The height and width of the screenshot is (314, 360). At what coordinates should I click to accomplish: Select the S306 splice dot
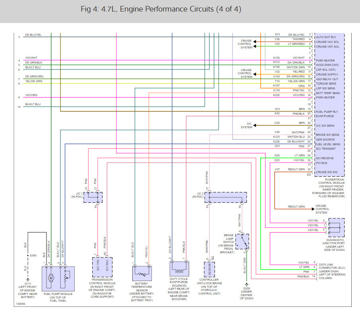(x=28, y=256)
